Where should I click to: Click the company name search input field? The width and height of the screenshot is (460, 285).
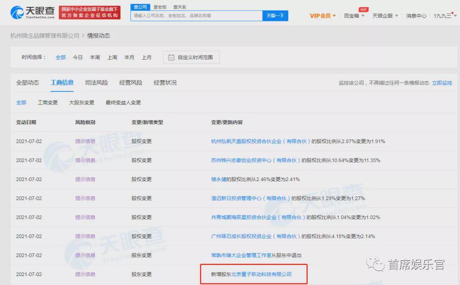click(x=196, y=16)
